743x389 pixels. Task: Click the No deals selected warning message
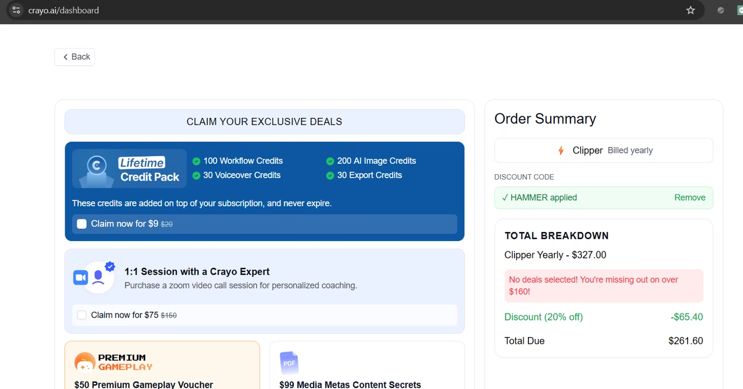pos(604,286)
